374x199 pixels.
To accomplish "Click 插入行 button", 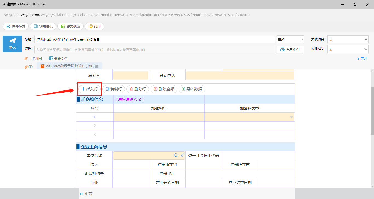I will click(x=90, y=89).
